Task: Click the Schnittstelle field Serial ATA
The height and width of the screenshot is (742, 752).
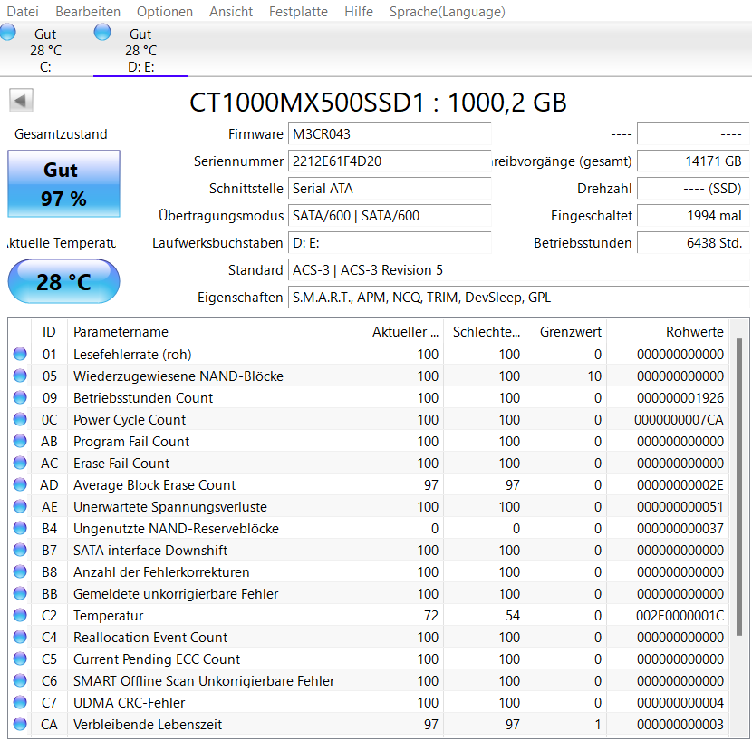Action: pyautogui.click(x=390, y=189)
